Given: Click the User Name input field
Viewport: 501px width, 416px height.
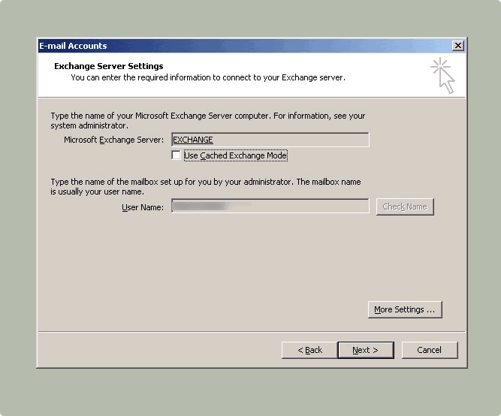Looking at the screenshot, I should pos(270,206).
